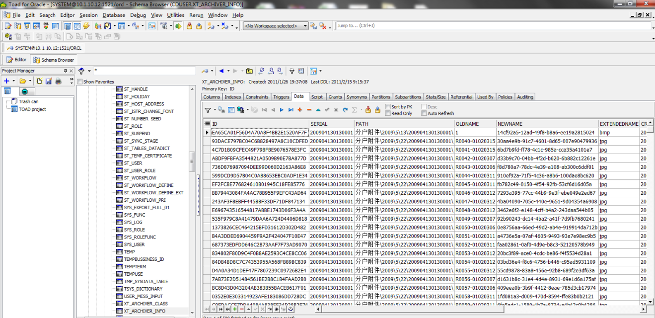The height and width of the screenshot is (318, 655).
Task: Close the Project Manager panel
Action: click(71, 71)
